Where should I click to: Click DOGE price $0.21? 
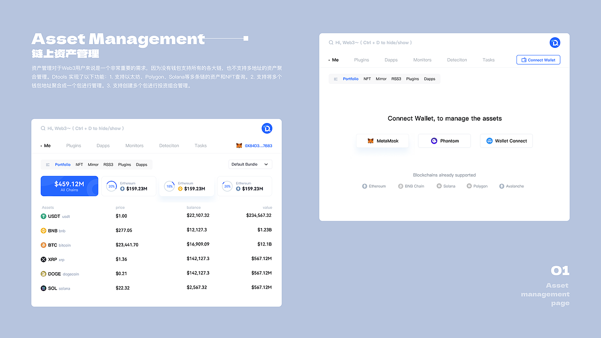tap(121, 274)
